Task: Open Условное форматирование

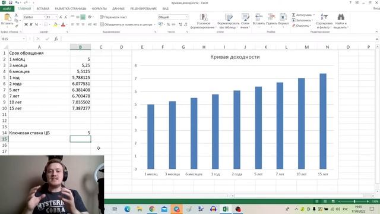Action: point(203,21)
